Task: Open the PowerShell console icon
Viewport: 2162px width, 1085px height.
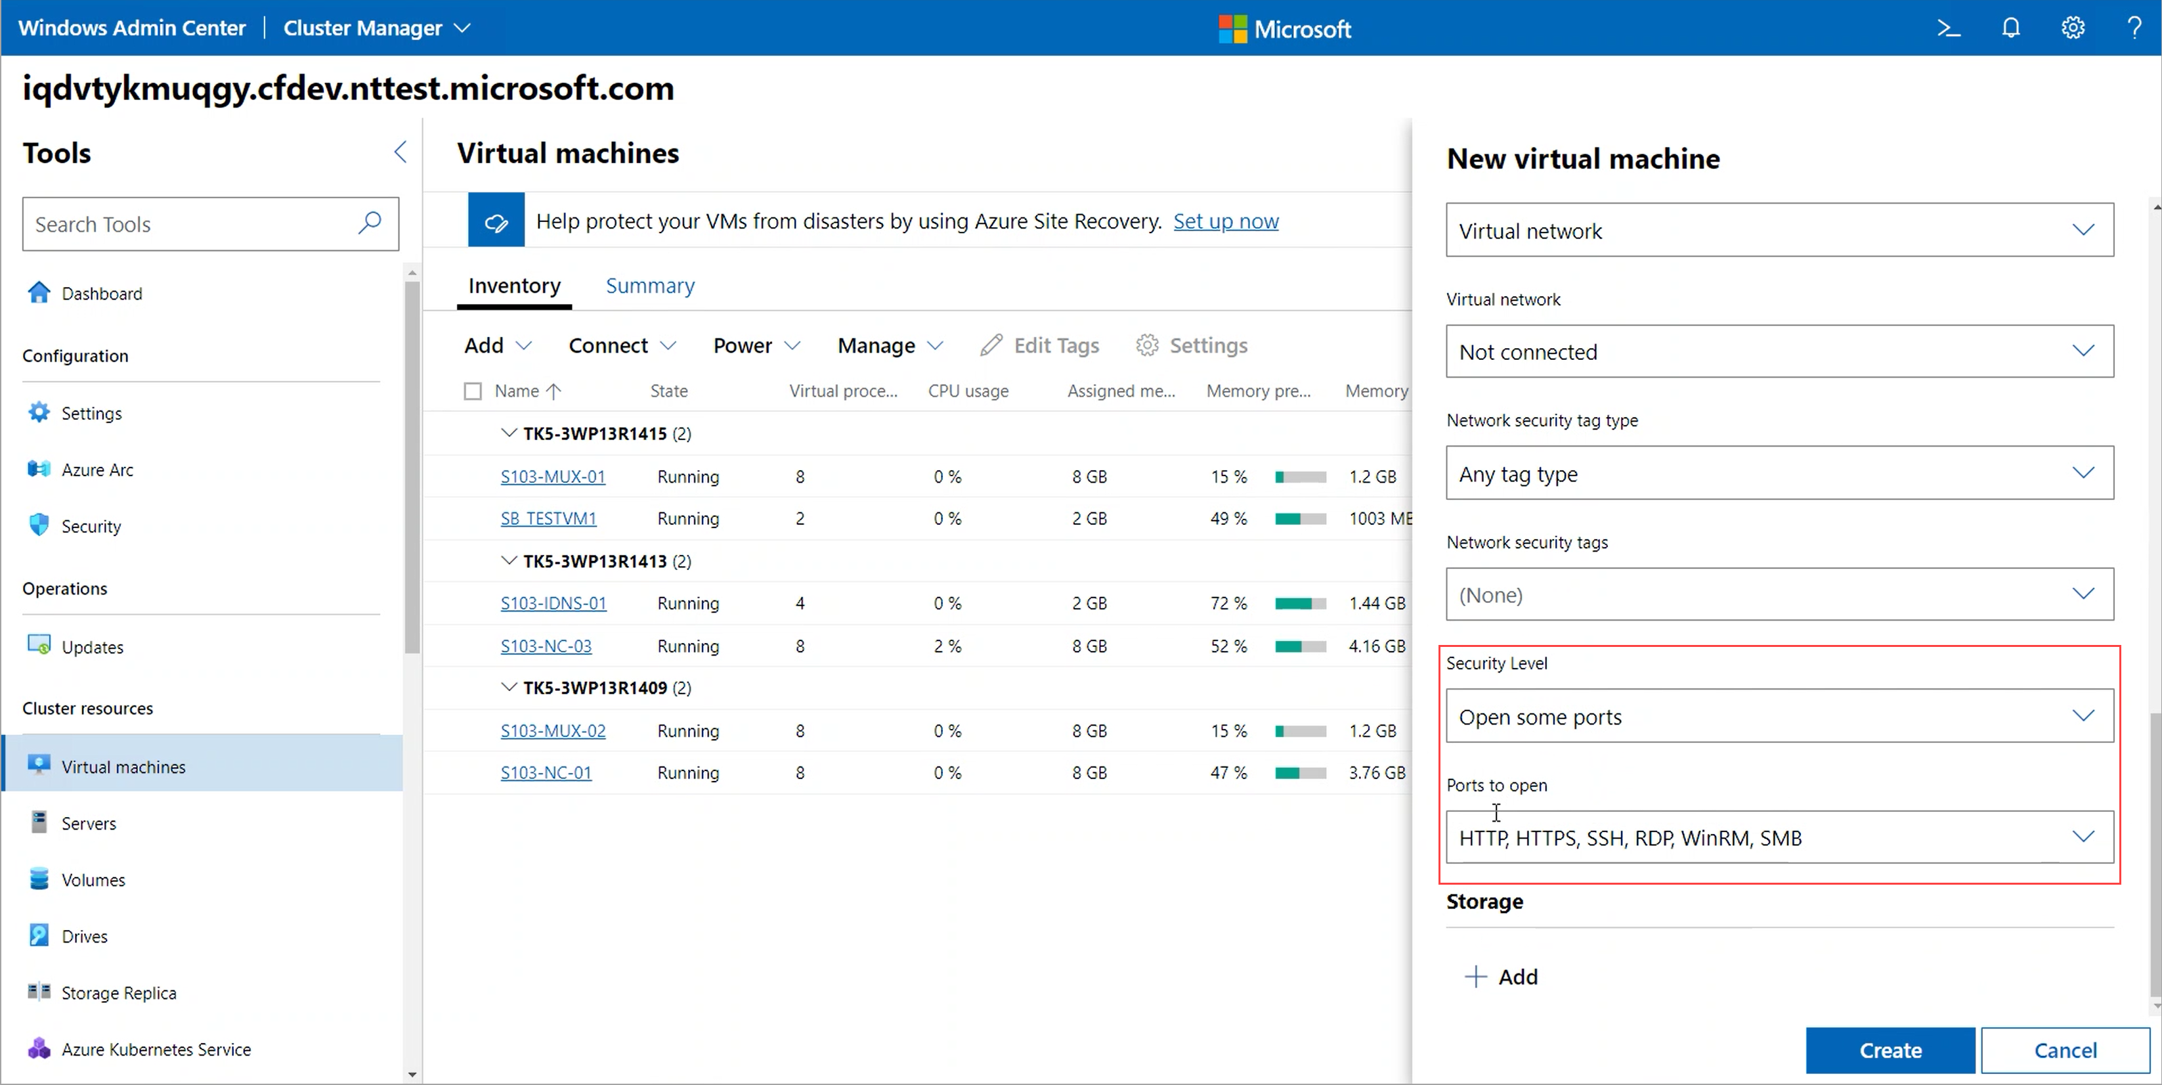Action: (x=1948, y=28)
